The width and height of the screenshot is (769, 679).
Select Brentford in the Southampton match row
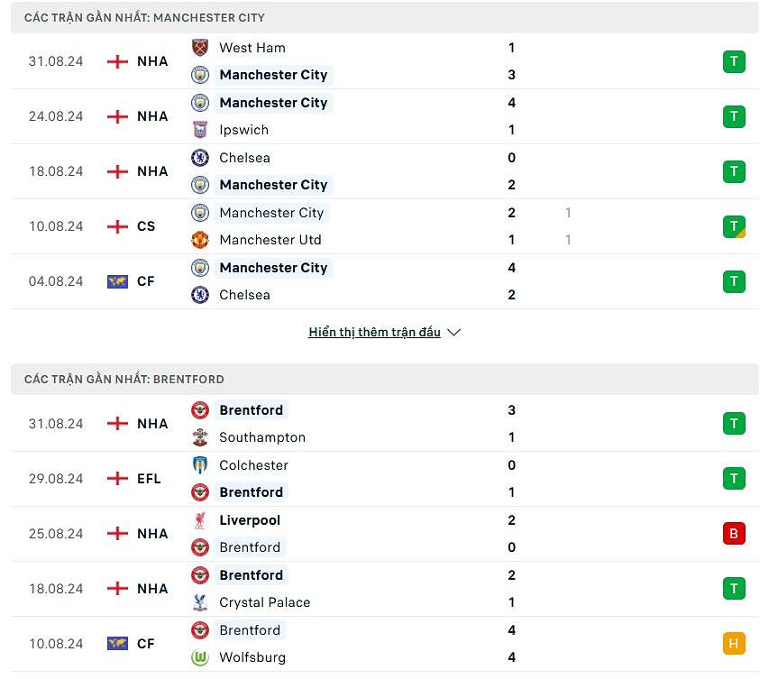(x=251, y=410)
